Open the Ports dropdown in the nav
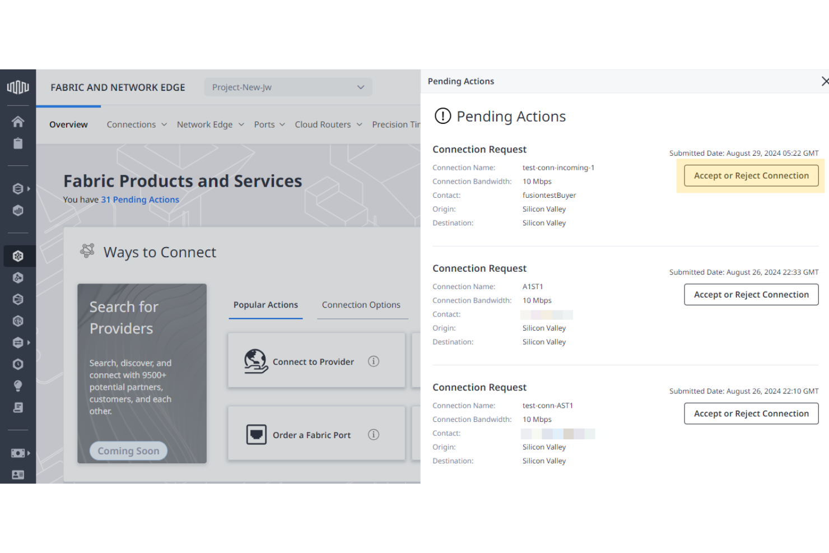This screenshot has width=829, height=553. 282,124
